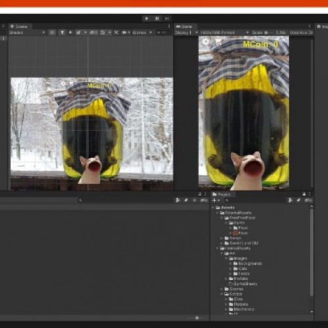Open the scene effects dropdown arrow
This screenshot has width=328, height=328.
click(85, 33)
